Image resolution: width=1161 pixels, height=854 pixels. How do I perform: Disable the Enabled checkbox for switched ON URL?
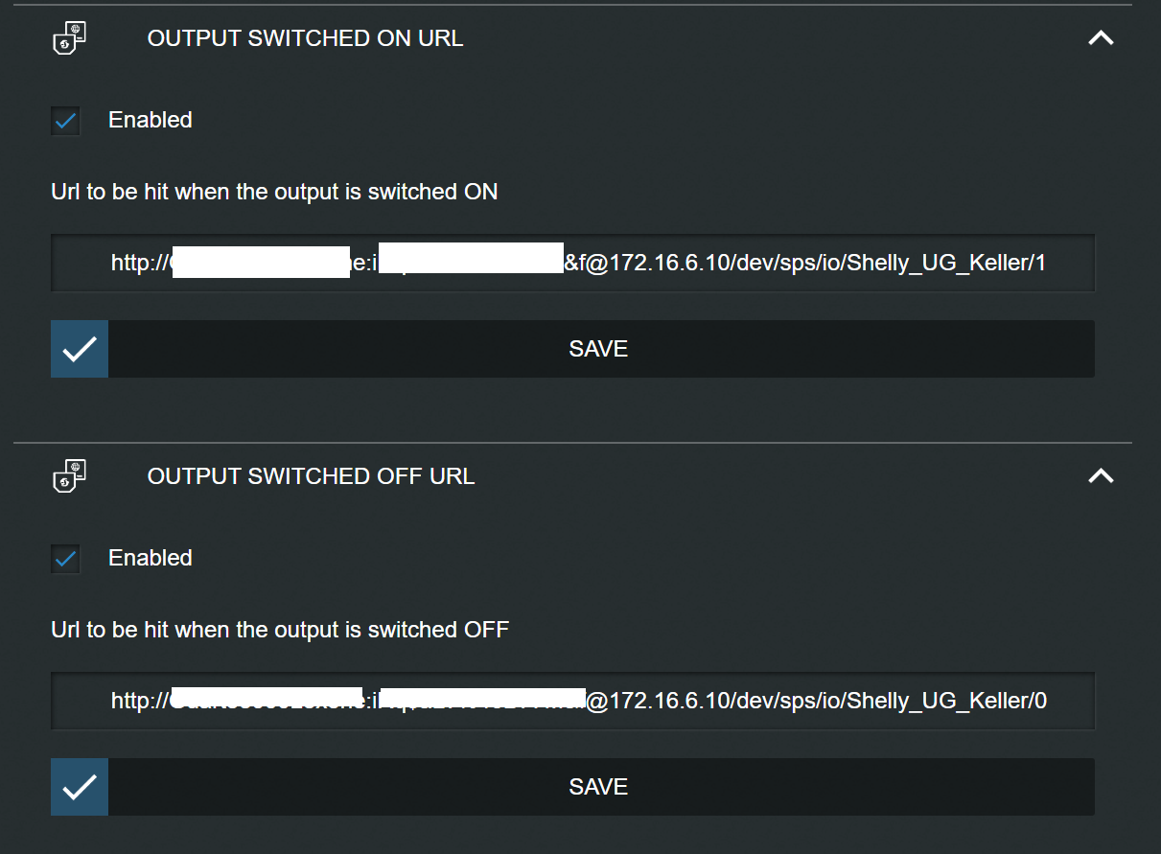[x=66, y=121]
